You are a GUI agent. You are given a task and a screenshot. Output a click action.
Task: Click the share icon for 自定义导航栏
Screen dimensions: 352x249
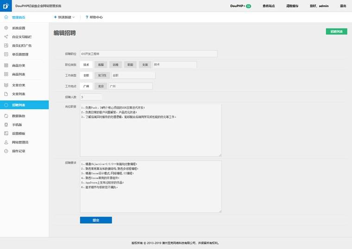tap(6, 37)
